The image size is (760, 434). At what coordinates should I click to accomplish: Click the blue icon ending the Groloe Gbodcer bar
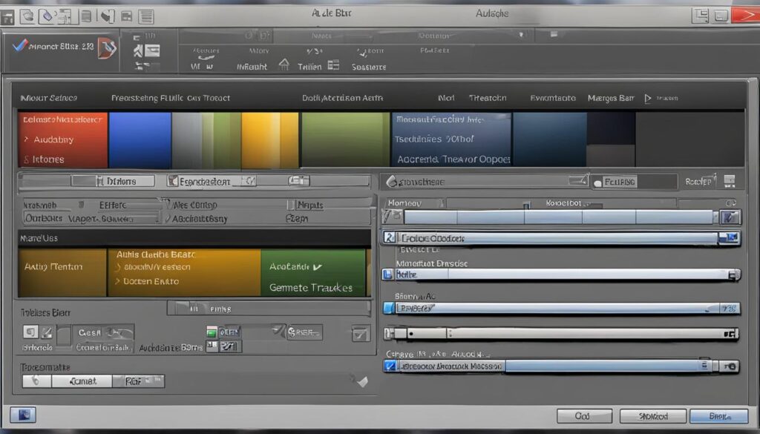pyautogui.click(x=730, y=237)
